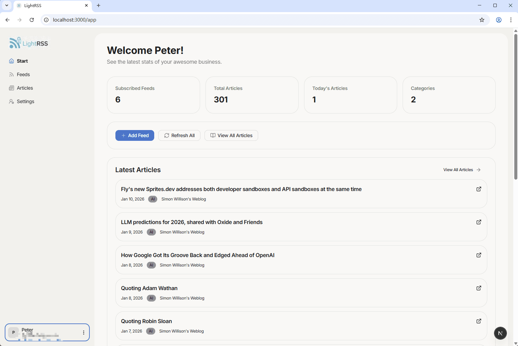Click the LightRSS logo
518x346 pixels.
coord(29,43)
